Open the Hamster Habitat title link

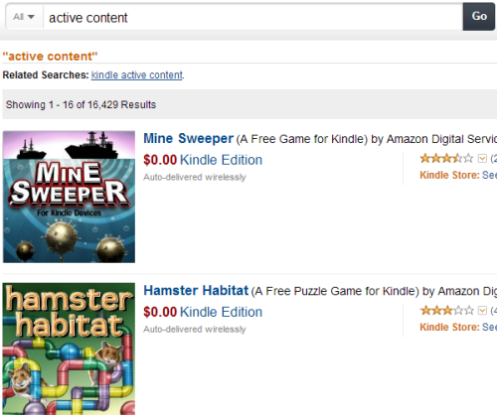(x=196, y=291)
